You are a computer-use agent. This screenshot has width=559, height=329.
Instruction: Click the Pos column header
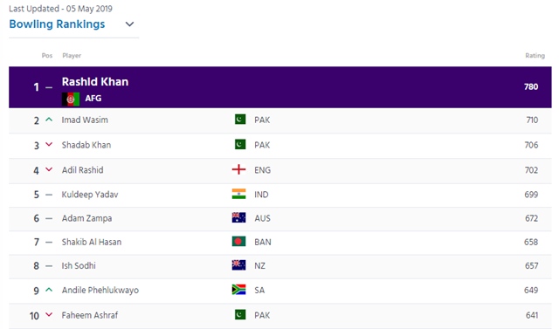[x=47, y=56]
